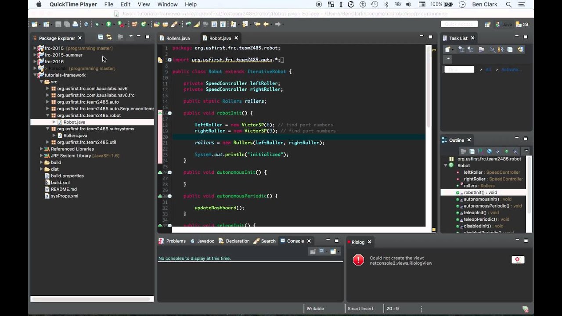Image resolution: width=562 pixels, height=316 pixels.
Task: Open the File menu
Action: click(108, 4)
